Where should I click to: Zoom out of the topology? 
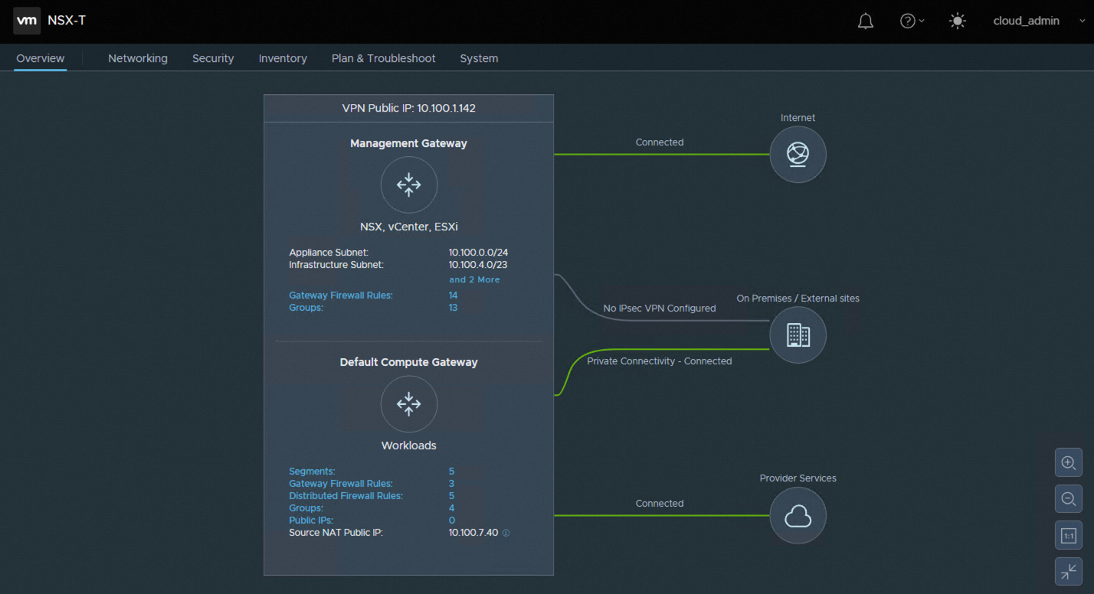click(x=1069, y=499)
